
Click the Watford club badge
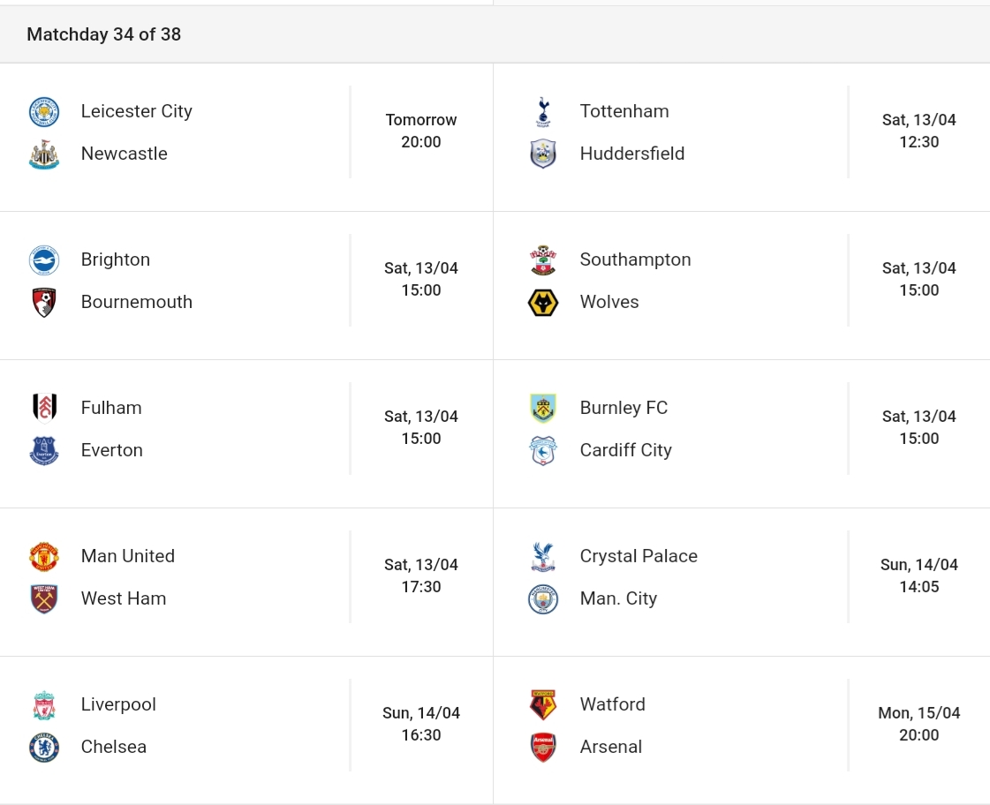coord(543,705)
